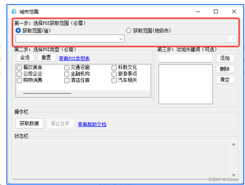
Task: Check the 金融机构 checkbox
Action: tap(67, 74)
